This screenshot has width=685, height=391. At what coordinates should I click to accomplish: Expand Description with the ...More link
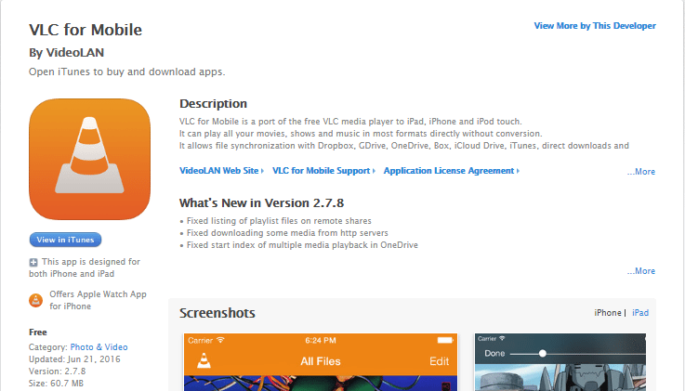click(641, 172)
